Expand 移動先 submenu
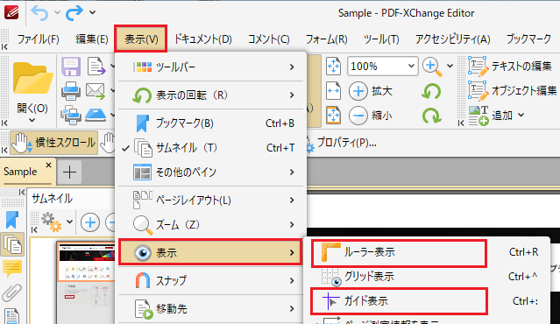Screen dimensions: 560x324 point(210,308)
